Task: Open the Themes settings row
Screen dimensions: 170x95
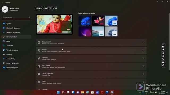Action: pos(91,58)
